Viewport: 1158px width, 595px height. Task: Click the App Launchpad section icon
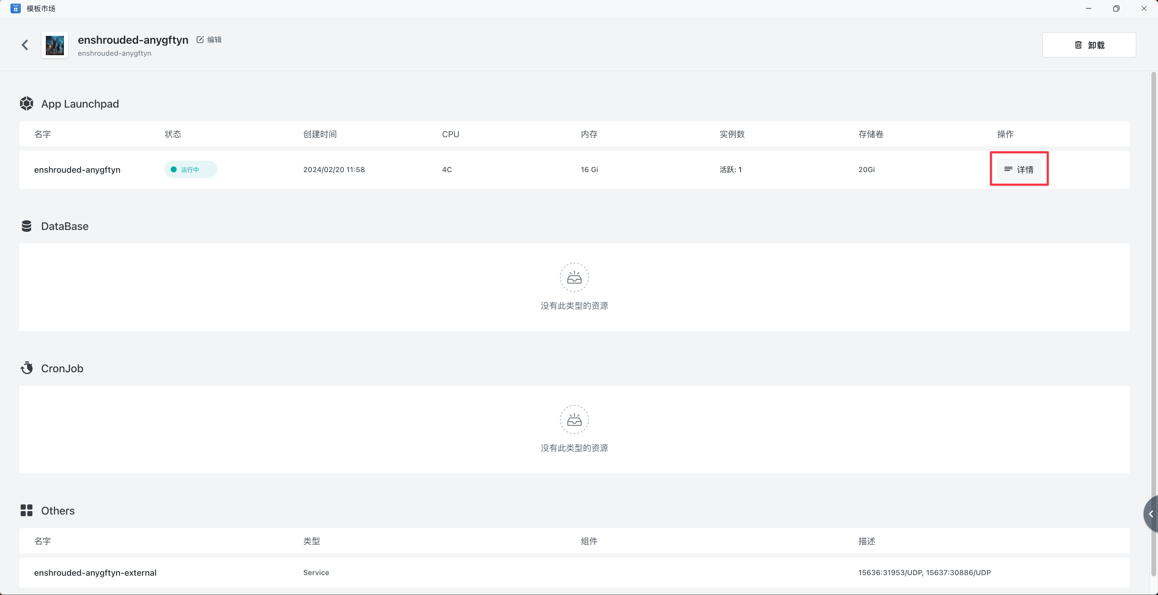click(27, 104)
